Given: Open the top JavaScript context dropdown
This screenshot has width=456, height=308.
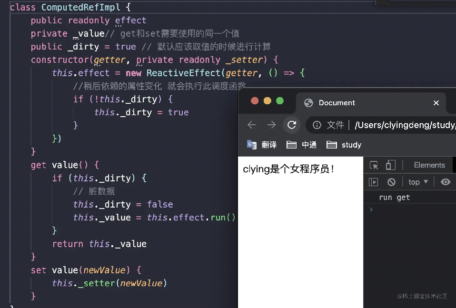Looking at the screenshot, I should pos(418,182).
